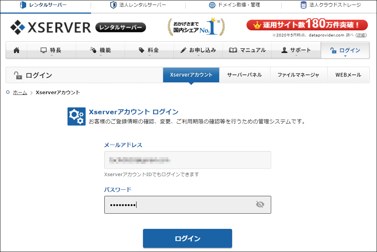Switch to the ファイルマネージャ tab
The width and height of the screenshot is (377, 252).
pyautogui.click(x=298, y=75)
